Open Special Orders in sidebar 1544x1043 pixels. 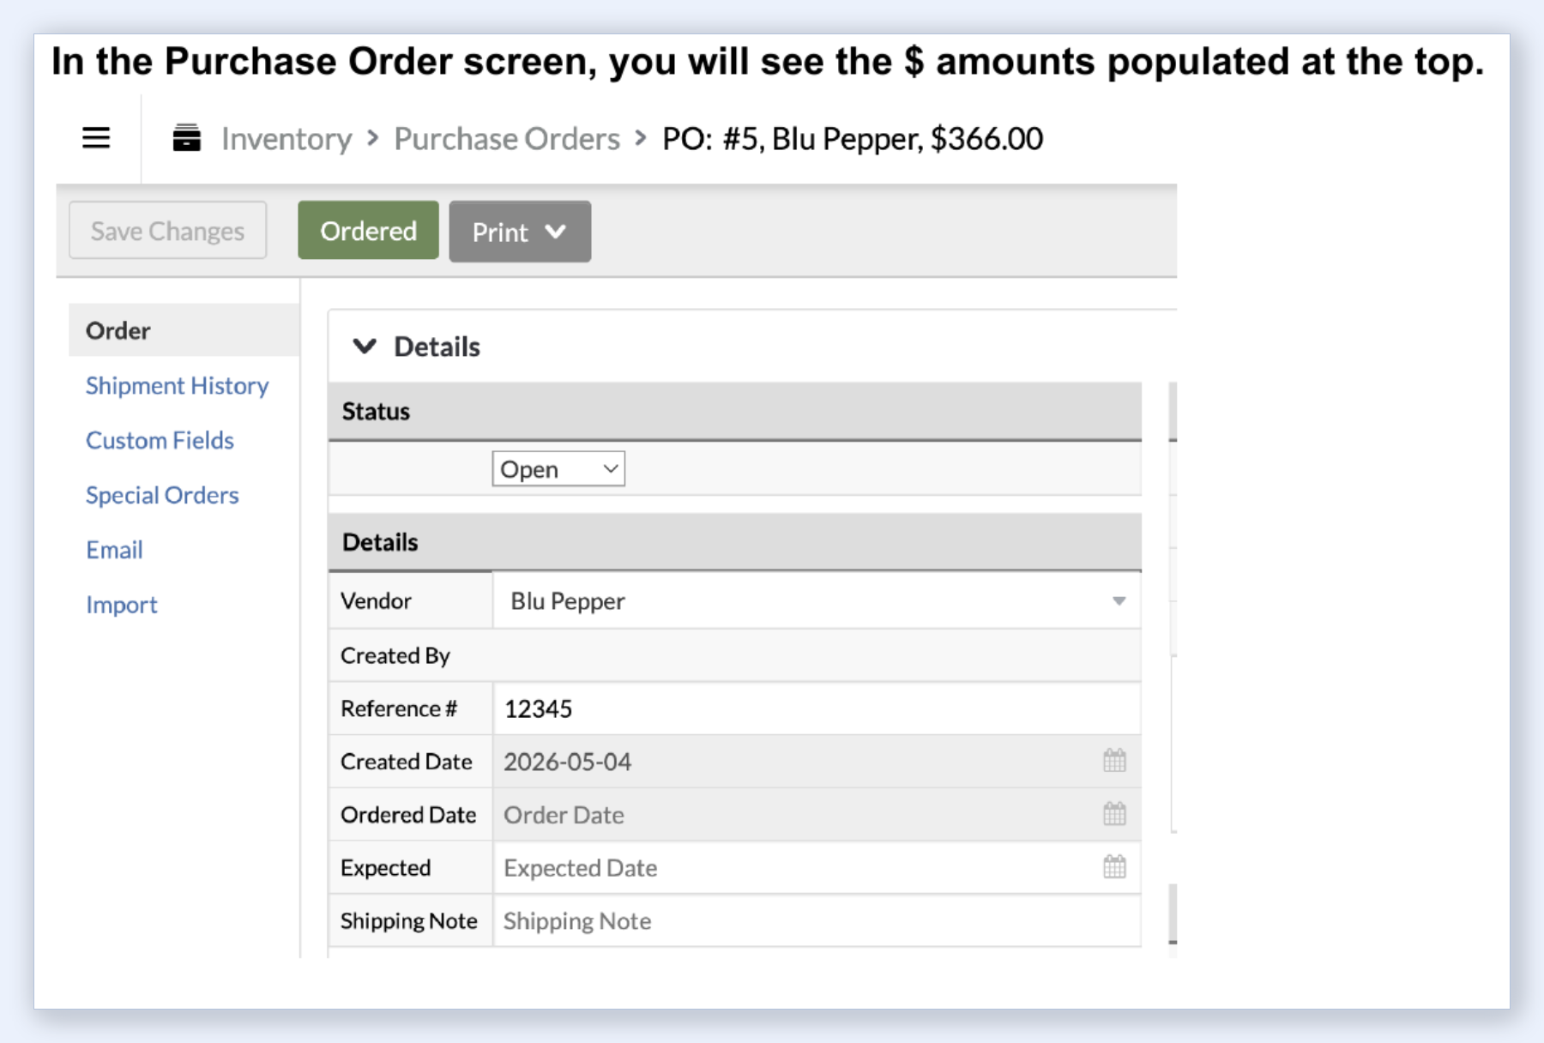pos(162,496)
